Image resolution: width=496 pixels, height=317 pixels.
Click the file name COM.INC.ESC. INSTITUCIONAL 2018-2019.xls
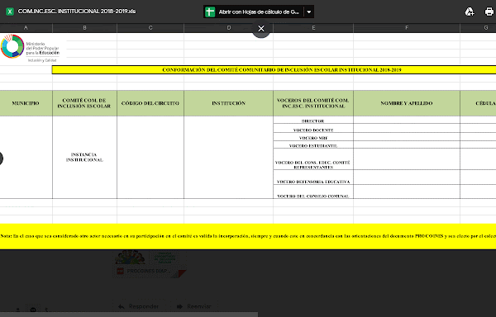point(77,12)
